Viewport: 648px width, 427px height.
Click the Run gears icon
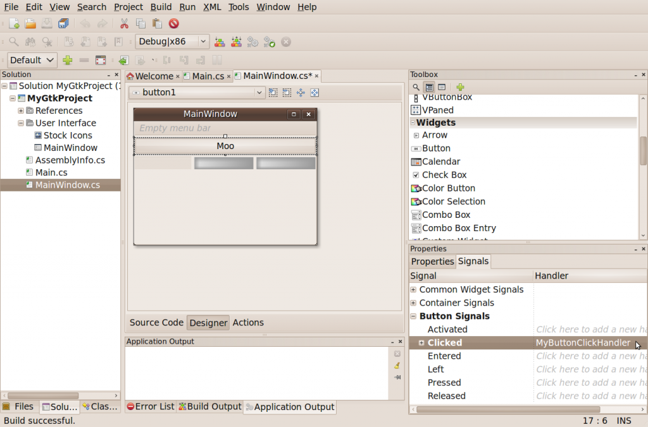coord(252,42)
